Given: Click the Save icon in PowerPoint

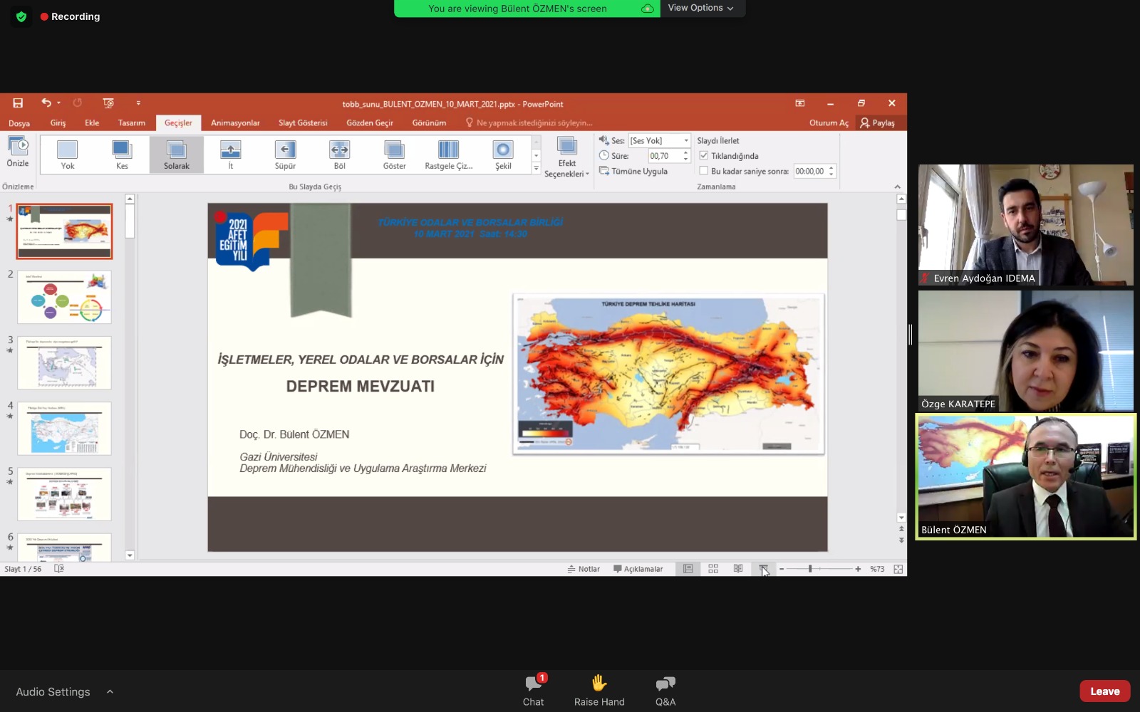Looking at the screenshot, I should [18, 103].
